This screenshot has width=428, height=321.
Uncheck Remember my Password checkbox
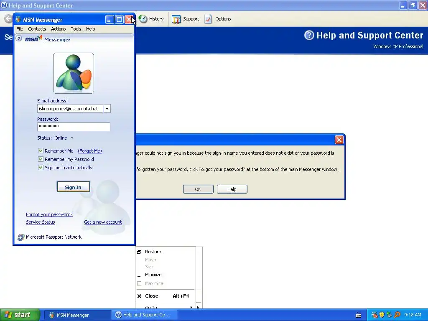click(41, 159)
